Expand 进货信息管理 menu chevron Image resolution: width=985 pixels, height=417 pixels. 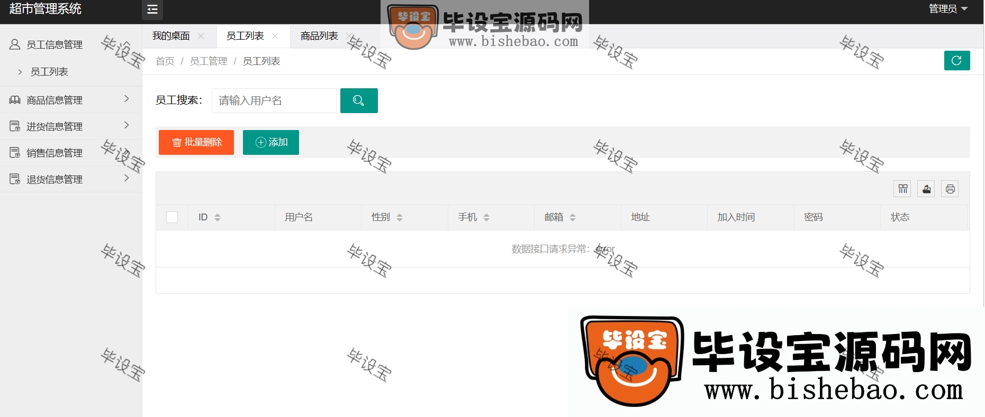(x=126, y=125)
